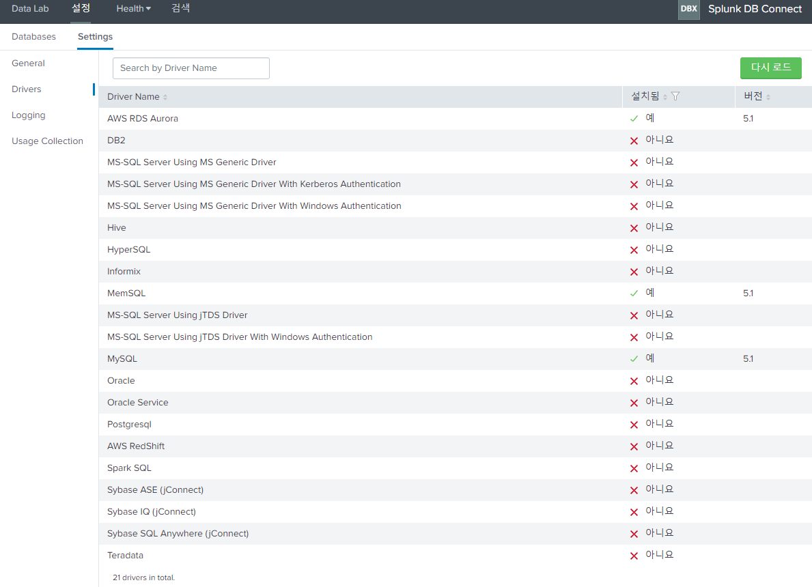Click red X icon for Informix row
The height and width of the screenshot is (587, 812).
tap(634, 272)
